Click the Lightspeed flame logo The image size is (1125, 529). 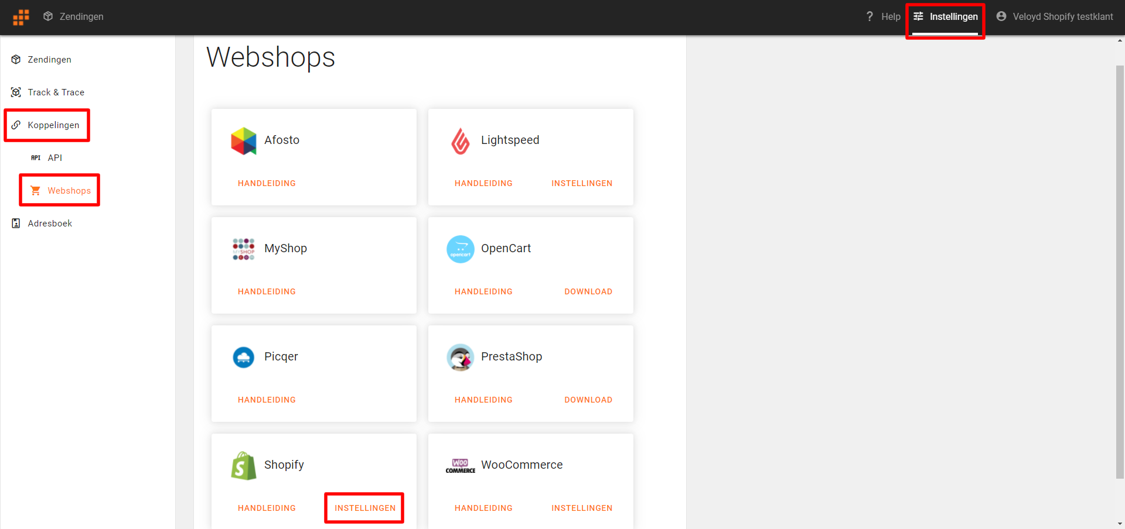[461, 140]
